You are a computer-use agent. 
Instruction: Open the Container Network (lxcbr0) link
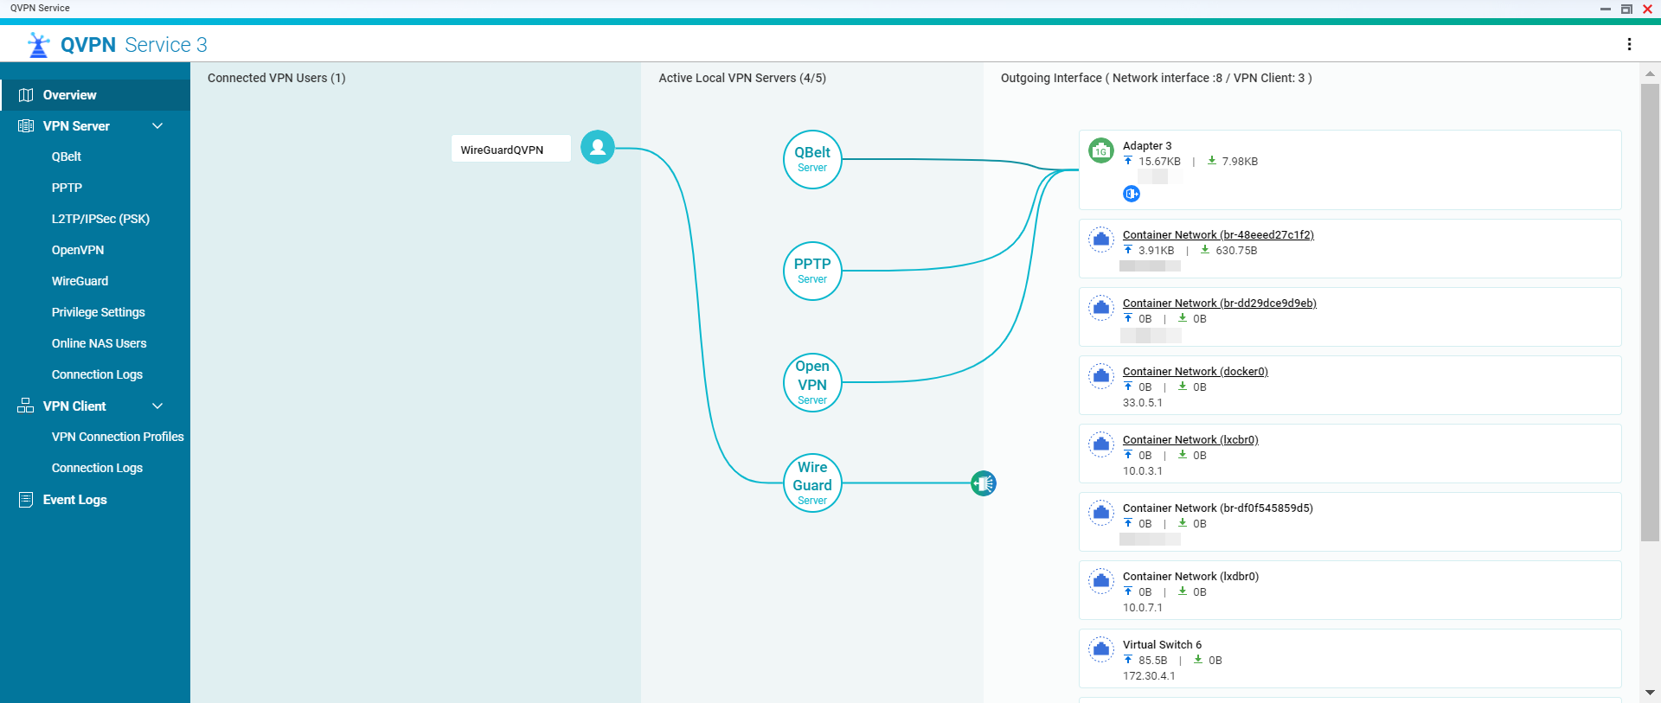click(x=1190, y=440)
